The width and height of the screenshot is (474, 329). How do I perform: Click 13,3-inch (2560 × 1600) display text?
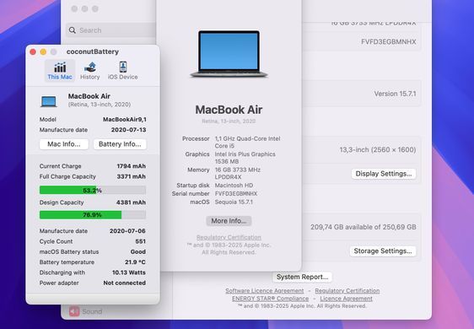[x=378, y=149]
